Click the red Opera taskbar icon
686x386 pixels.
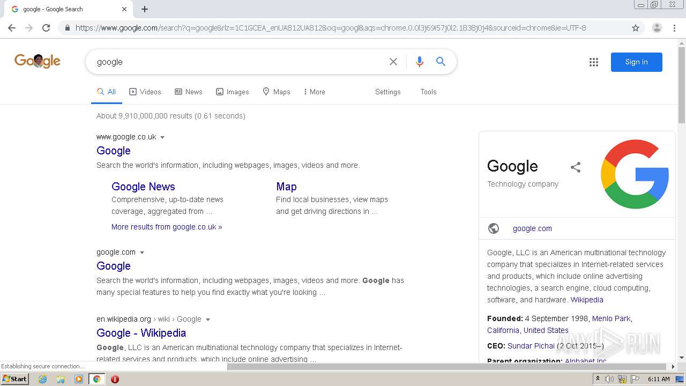[x=115, y=379]
